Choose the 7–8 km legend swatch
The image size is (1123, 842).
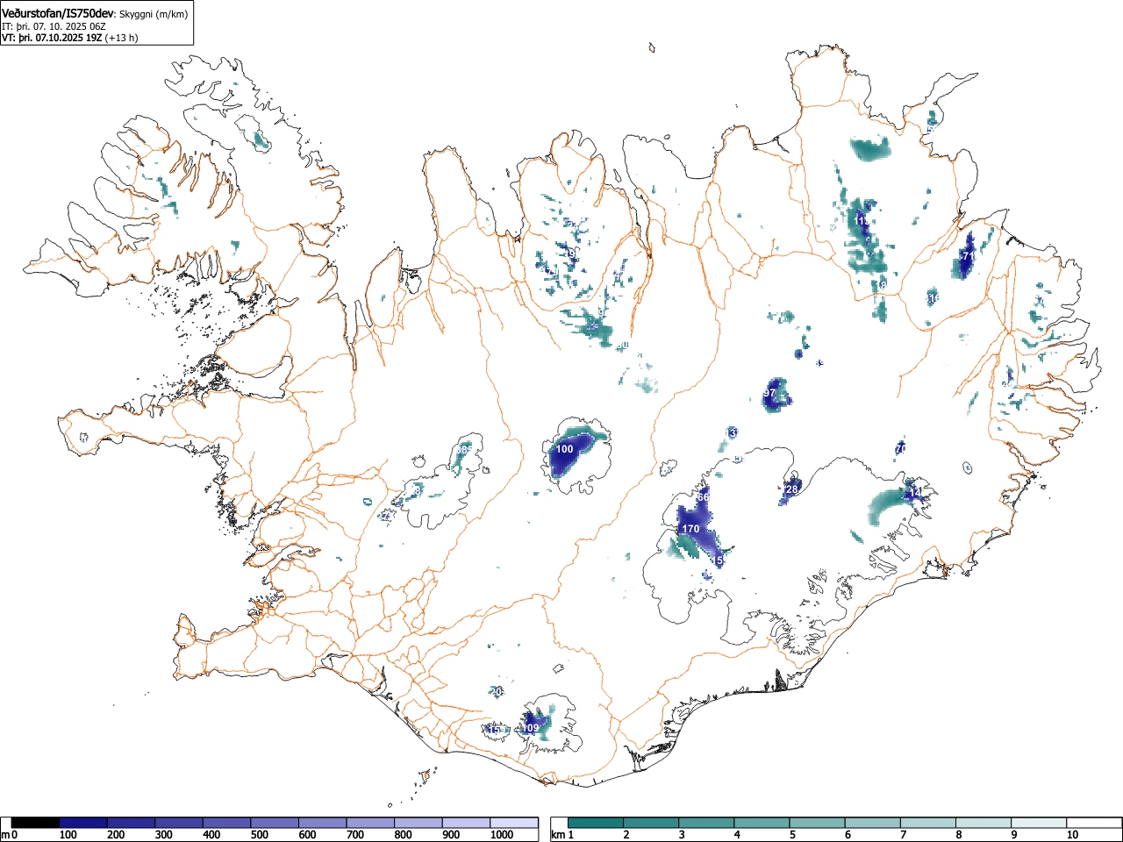tap(928, 823)
